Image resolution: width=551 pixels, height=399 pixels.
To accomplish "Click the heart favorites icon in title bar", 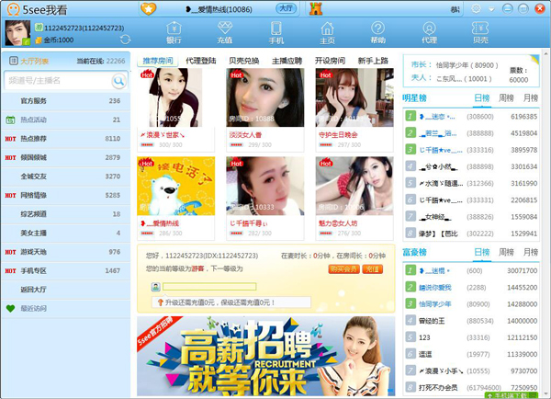I will pos(148,8).
